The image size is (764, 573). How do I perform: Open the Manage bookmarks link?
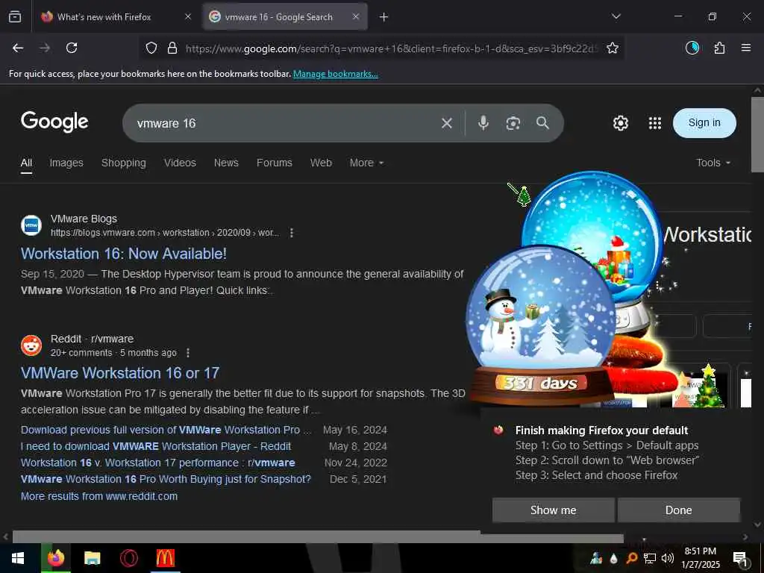[x=335, y=74]
